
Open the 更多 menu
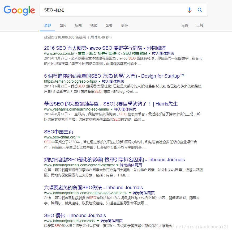tap(124, 25)
